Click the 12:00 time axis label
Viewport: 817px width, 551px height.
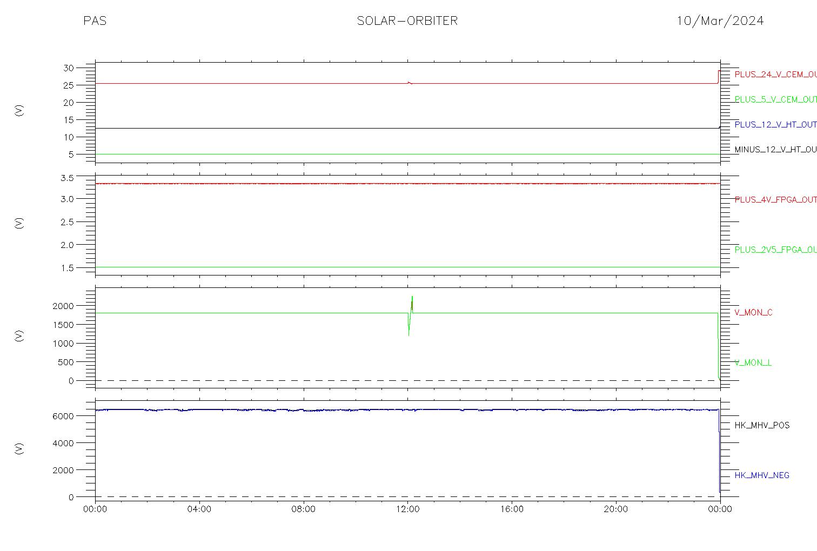coord(407,509)
